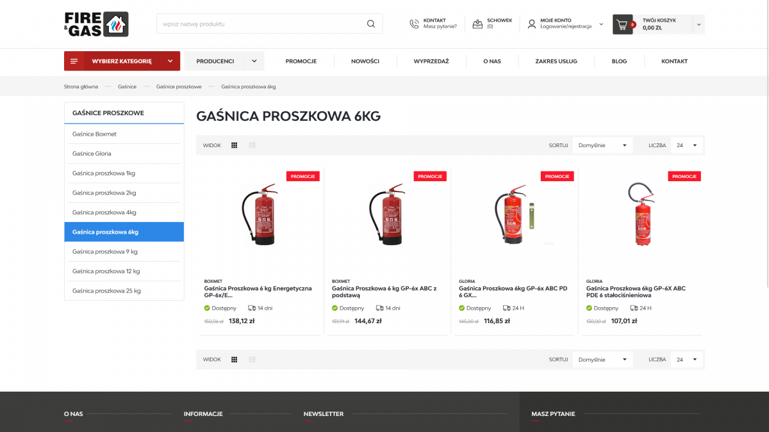Go to the Wyprzedaż menu item
The height and width of the screenshot is (432, 769).
431,61
